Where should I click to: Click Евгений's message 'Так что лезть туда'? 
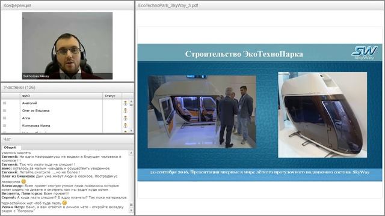pyautogui.click(x=38, y=164)
